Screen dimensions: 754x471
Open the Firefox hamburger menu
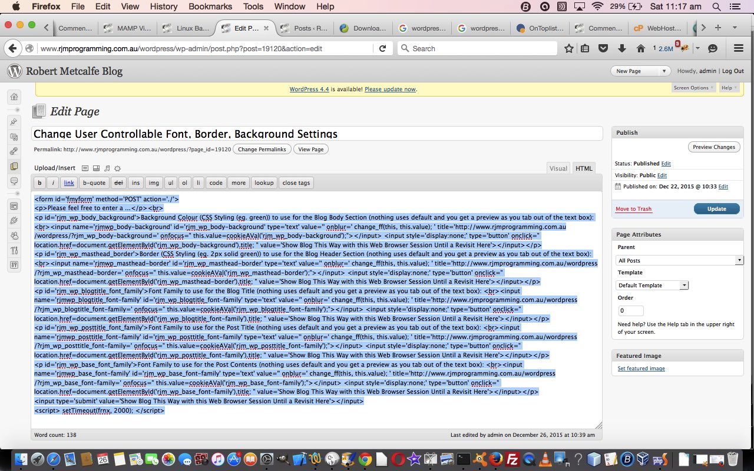[x=738, y=48]
